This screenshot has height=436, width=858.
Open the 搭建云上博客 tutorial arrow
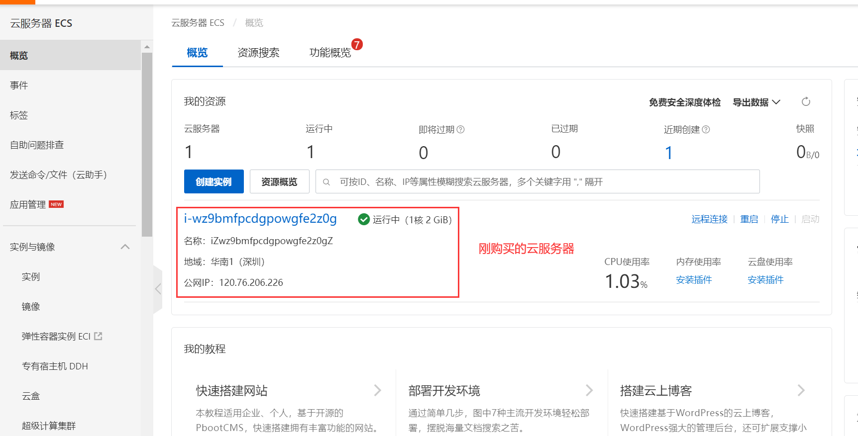(x=801, y=390)
